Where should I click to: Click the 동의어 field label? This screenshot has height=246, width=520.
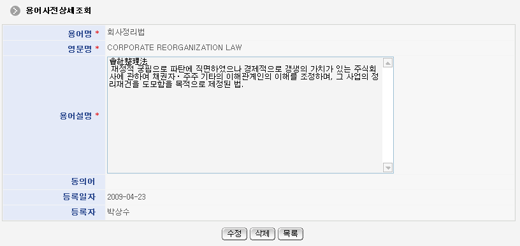pyautogui.click(x=83, y=182)
